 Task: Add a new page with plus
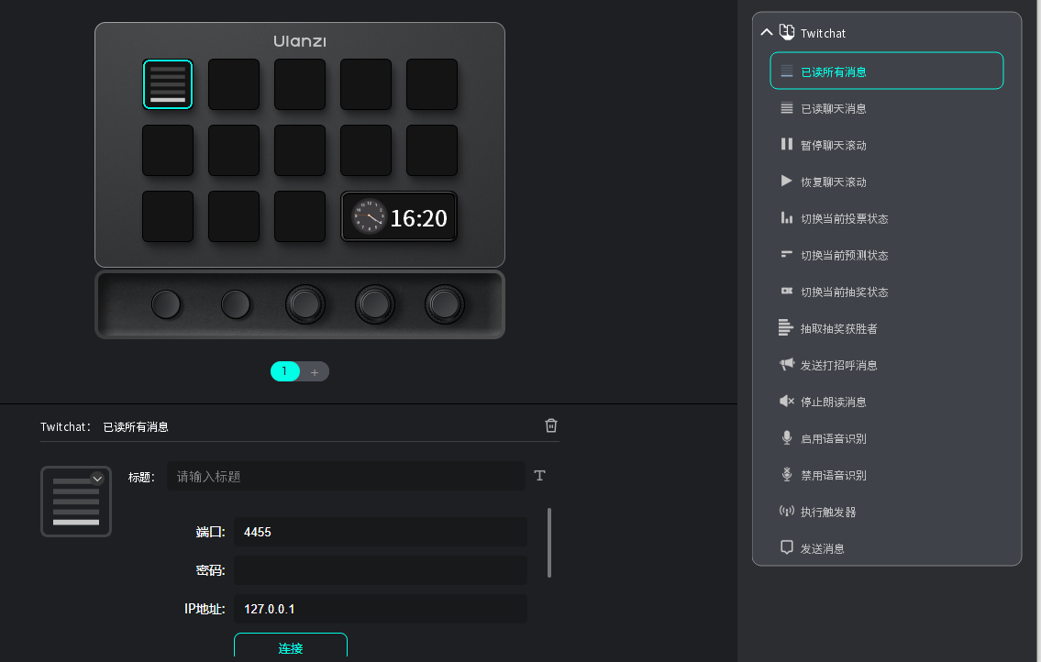[x=315, y=371]
